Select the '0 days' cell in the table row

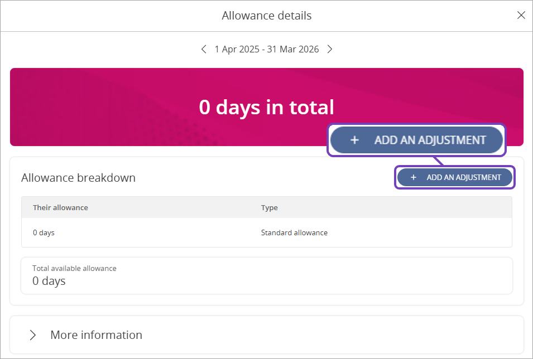click(44, 232)
